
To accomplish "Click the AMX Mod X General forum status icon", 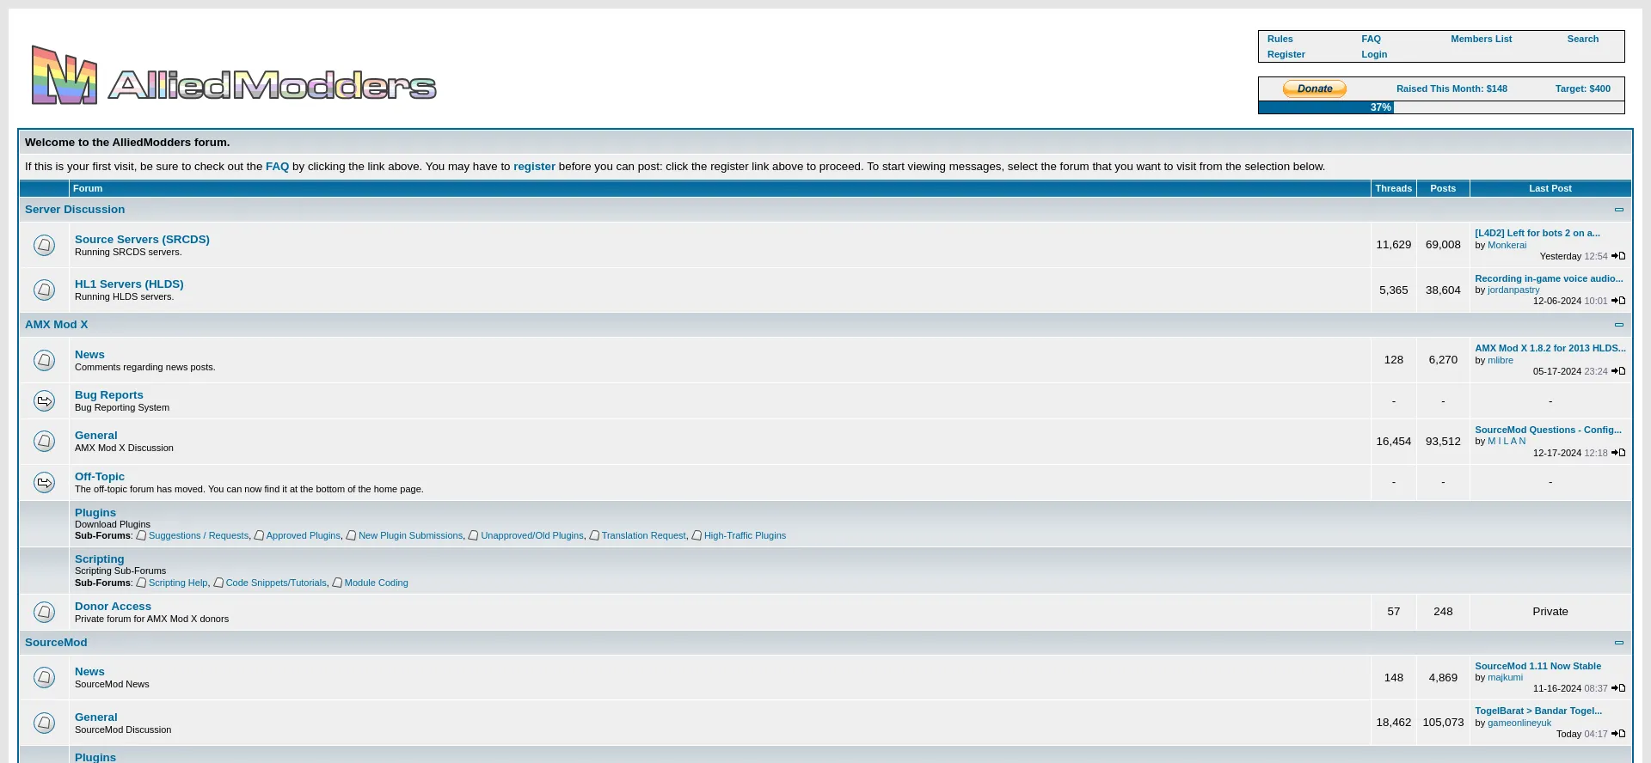I will (x=45, y=441).
